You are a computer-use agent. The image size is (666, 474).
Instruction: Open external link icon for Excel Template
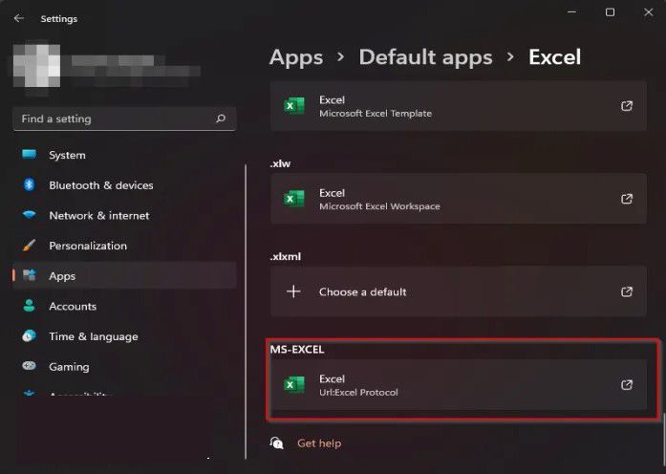pos(627,106)
